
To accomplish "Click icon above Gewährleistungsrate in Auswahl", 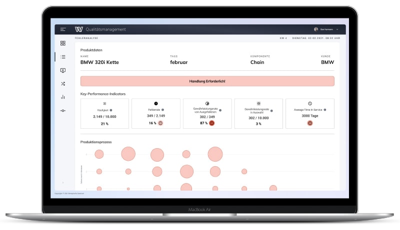I will [258, 104].
